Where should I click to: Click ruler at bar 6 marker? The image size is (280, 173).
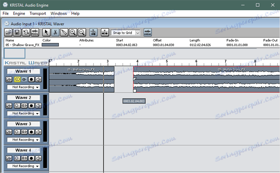196,62
